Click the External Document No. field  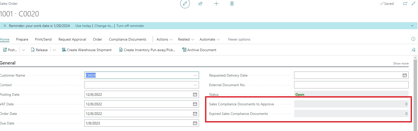point(351,85)
